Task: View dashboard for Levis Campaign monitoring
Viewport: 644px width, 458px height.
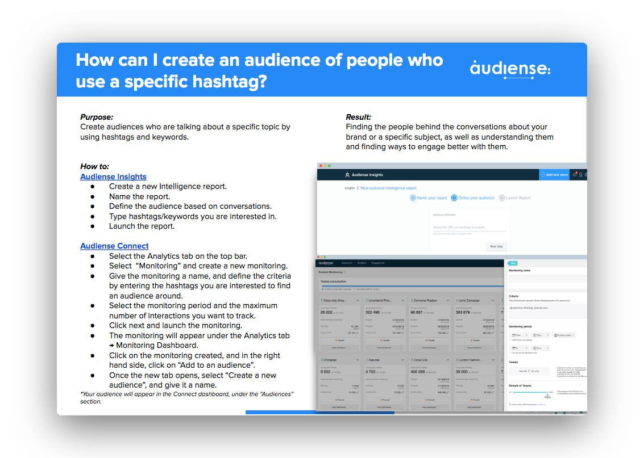Action: pos(475,348)
